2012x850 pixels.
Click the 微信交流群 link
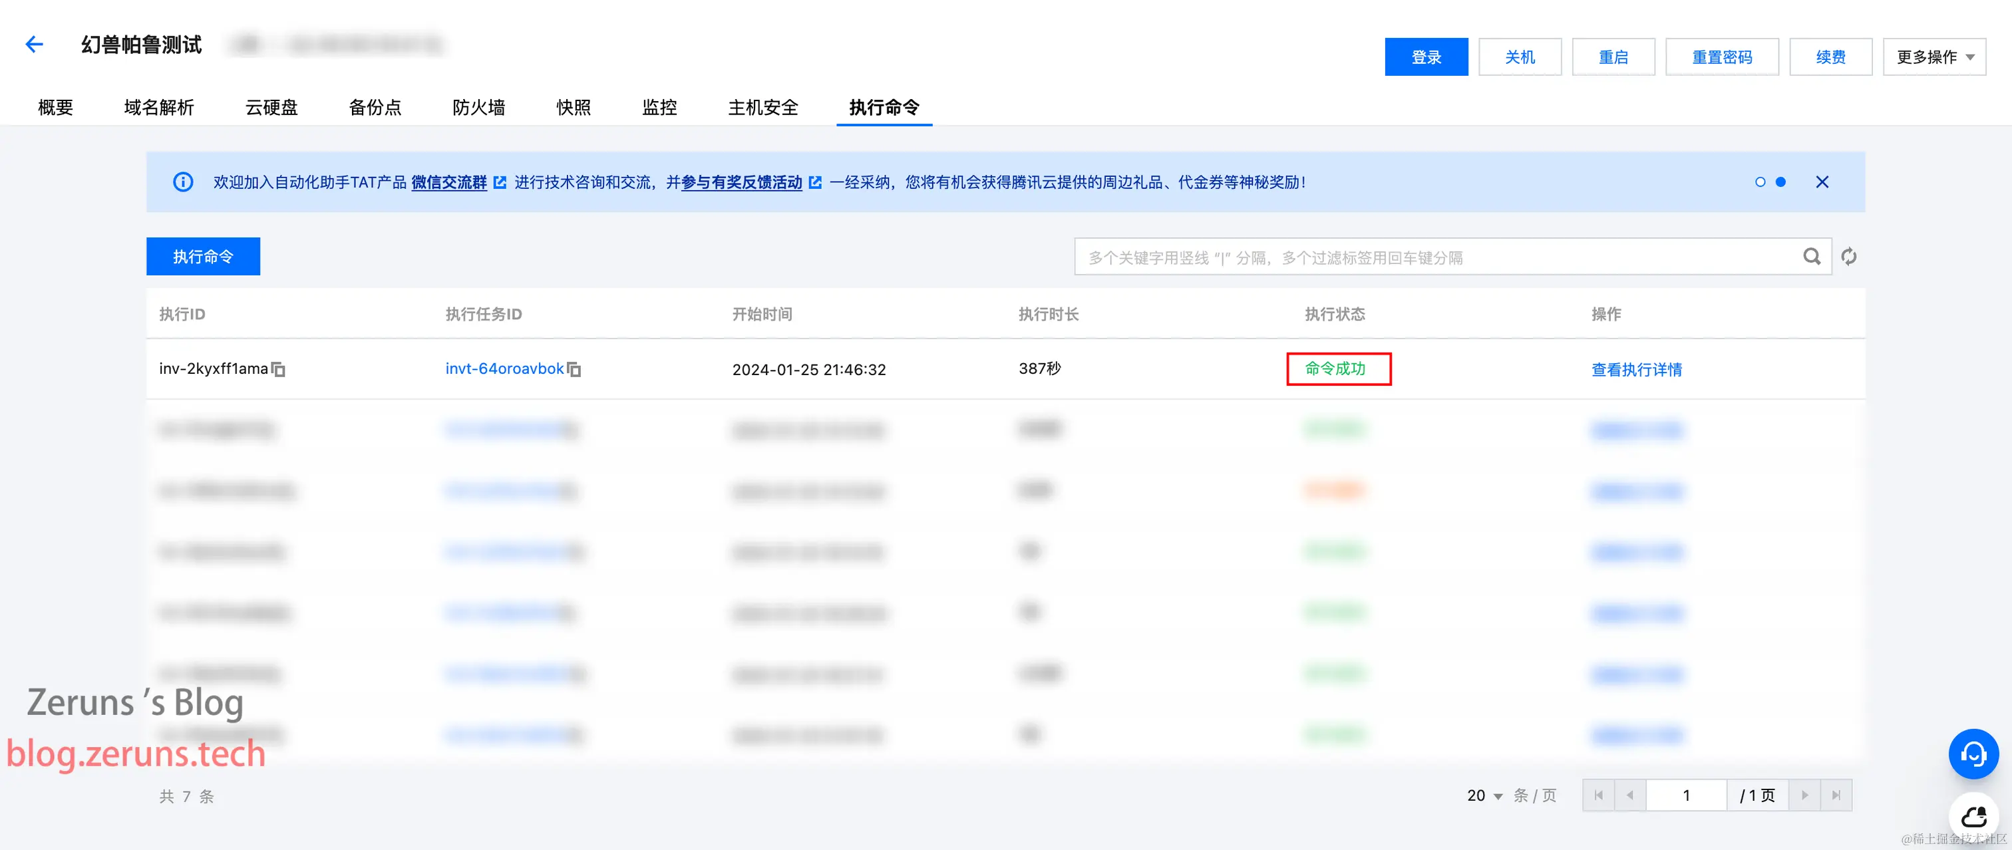coord(449,182)
